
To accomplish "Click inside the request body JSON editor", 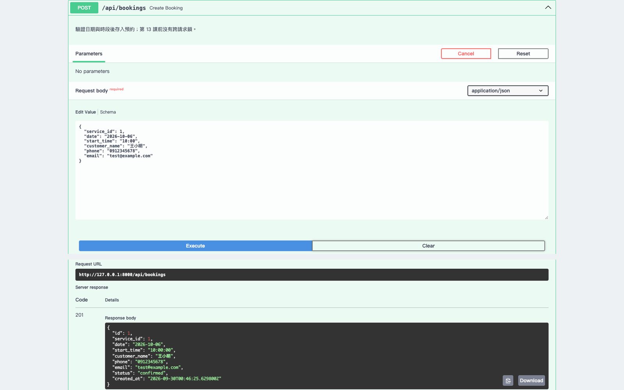I will pos(312,170).
